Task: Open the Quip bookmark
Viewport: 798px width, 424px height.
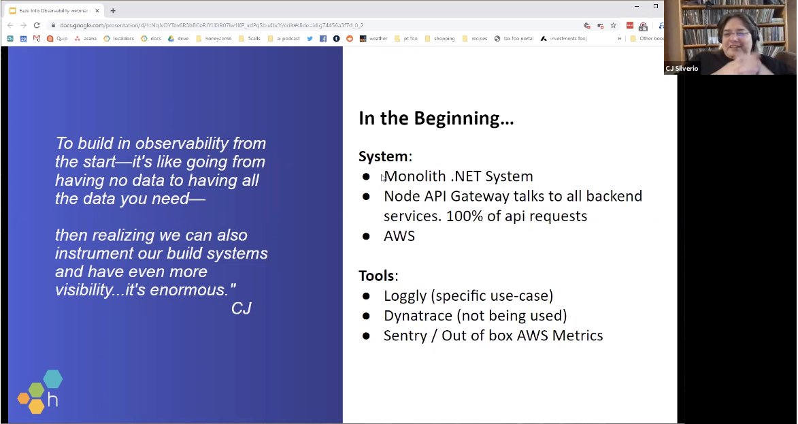Action: click(x=57, y=38)
